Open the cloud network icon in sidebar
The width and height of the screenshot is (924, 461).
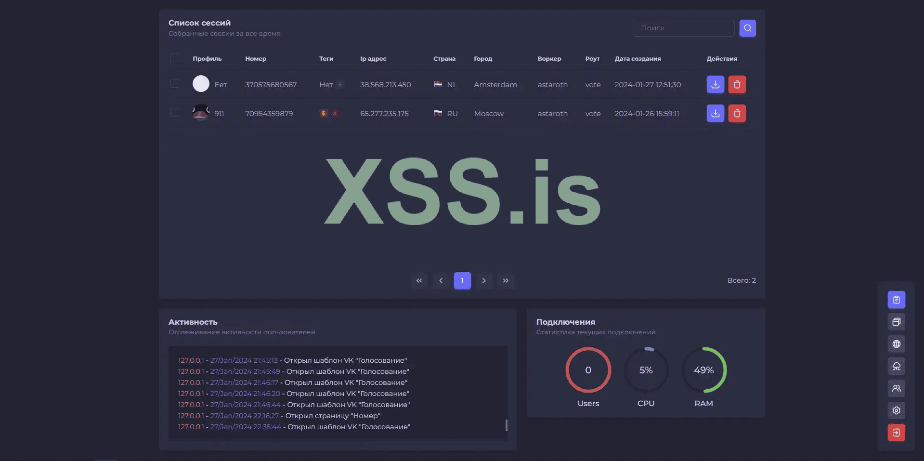pos(896,366)
